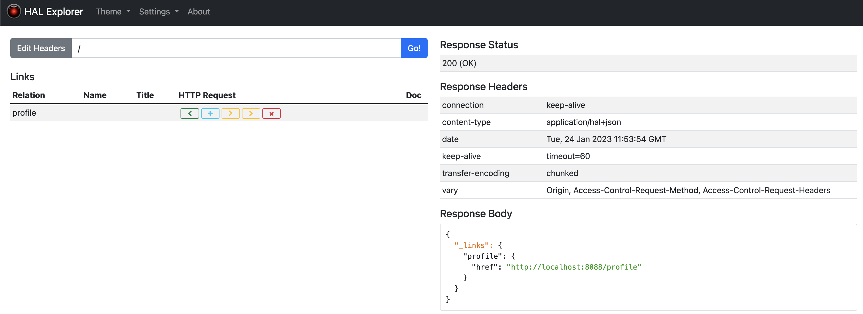Open the Theme dropdown menu

point(113,12)
